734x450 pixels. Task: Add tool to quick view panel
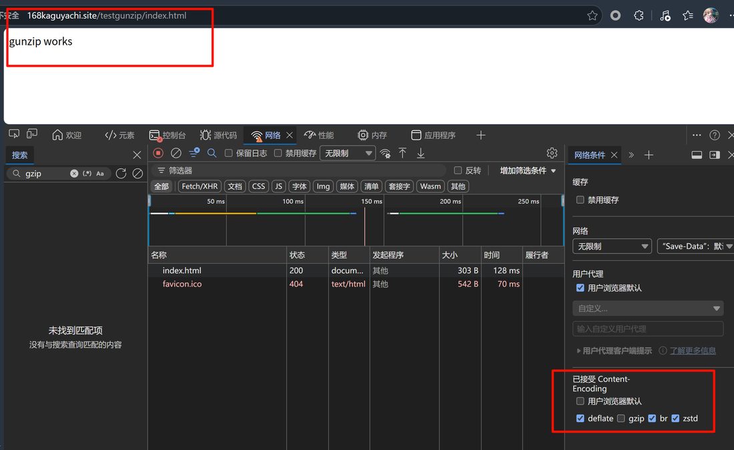649,155
